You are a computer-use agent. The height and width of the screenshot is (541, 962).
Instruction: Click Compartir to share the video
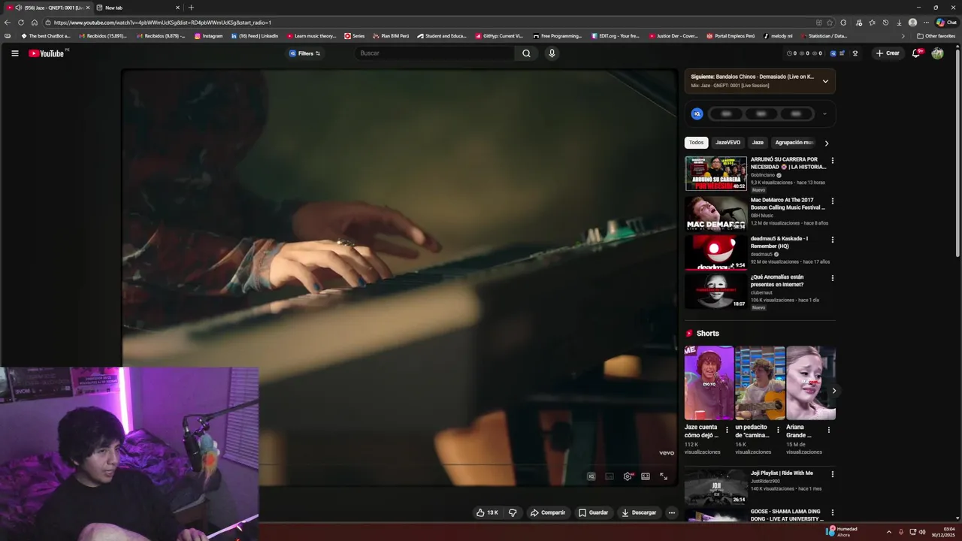[548, 512]
